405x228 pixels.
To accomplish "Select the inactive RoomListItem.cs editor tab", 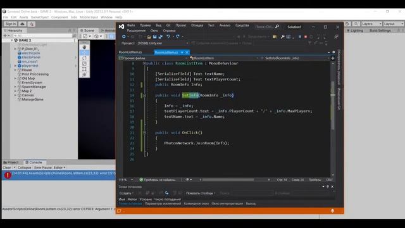I will pyautogui.click(x=130, y=52).
